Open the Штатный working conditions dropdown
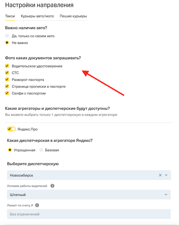The image size is (179, 225). click(x=89, y=195)
